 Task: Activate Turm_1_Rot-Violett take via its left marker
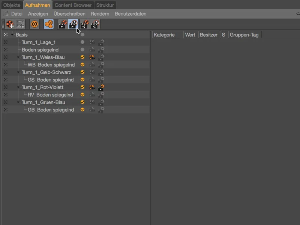6,87
